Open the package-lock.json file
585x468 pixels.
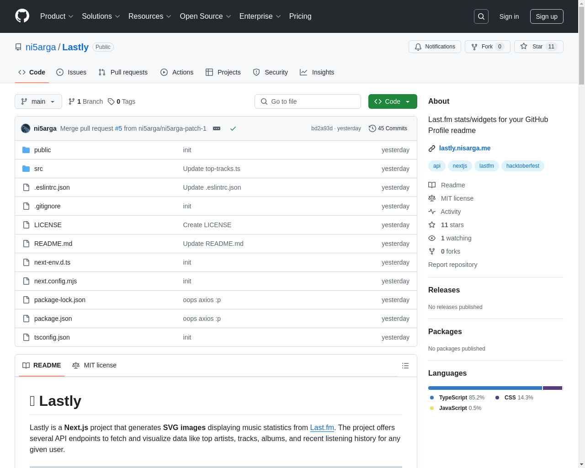pos(60,300)
